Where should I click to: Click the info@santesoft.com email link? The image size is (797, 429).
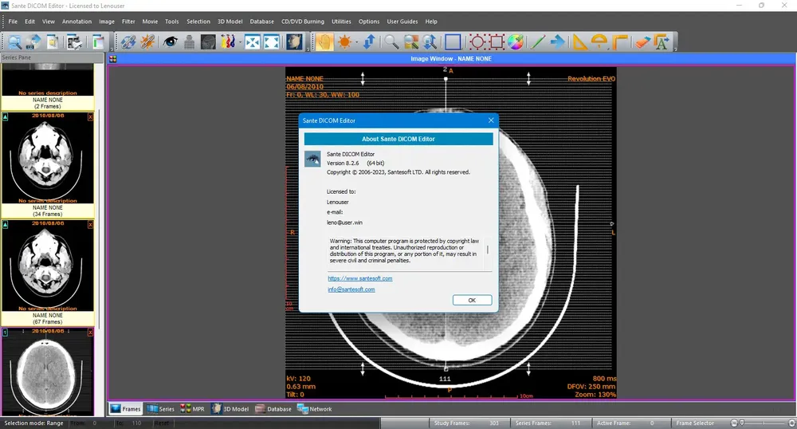click(x=351, y=289)
